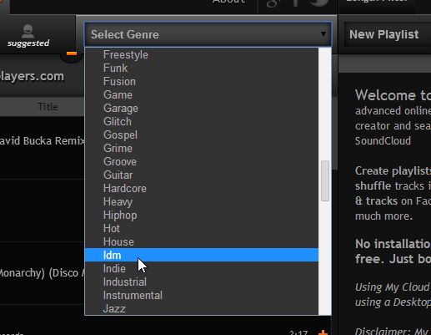The image size is (431, 335).
Task: Click the orange minus collapse icon
Action: pos(72,53)
